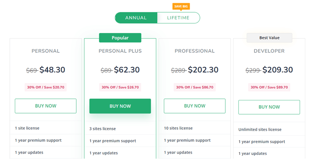Purchase the Professional plan via Buy Now

195,106
